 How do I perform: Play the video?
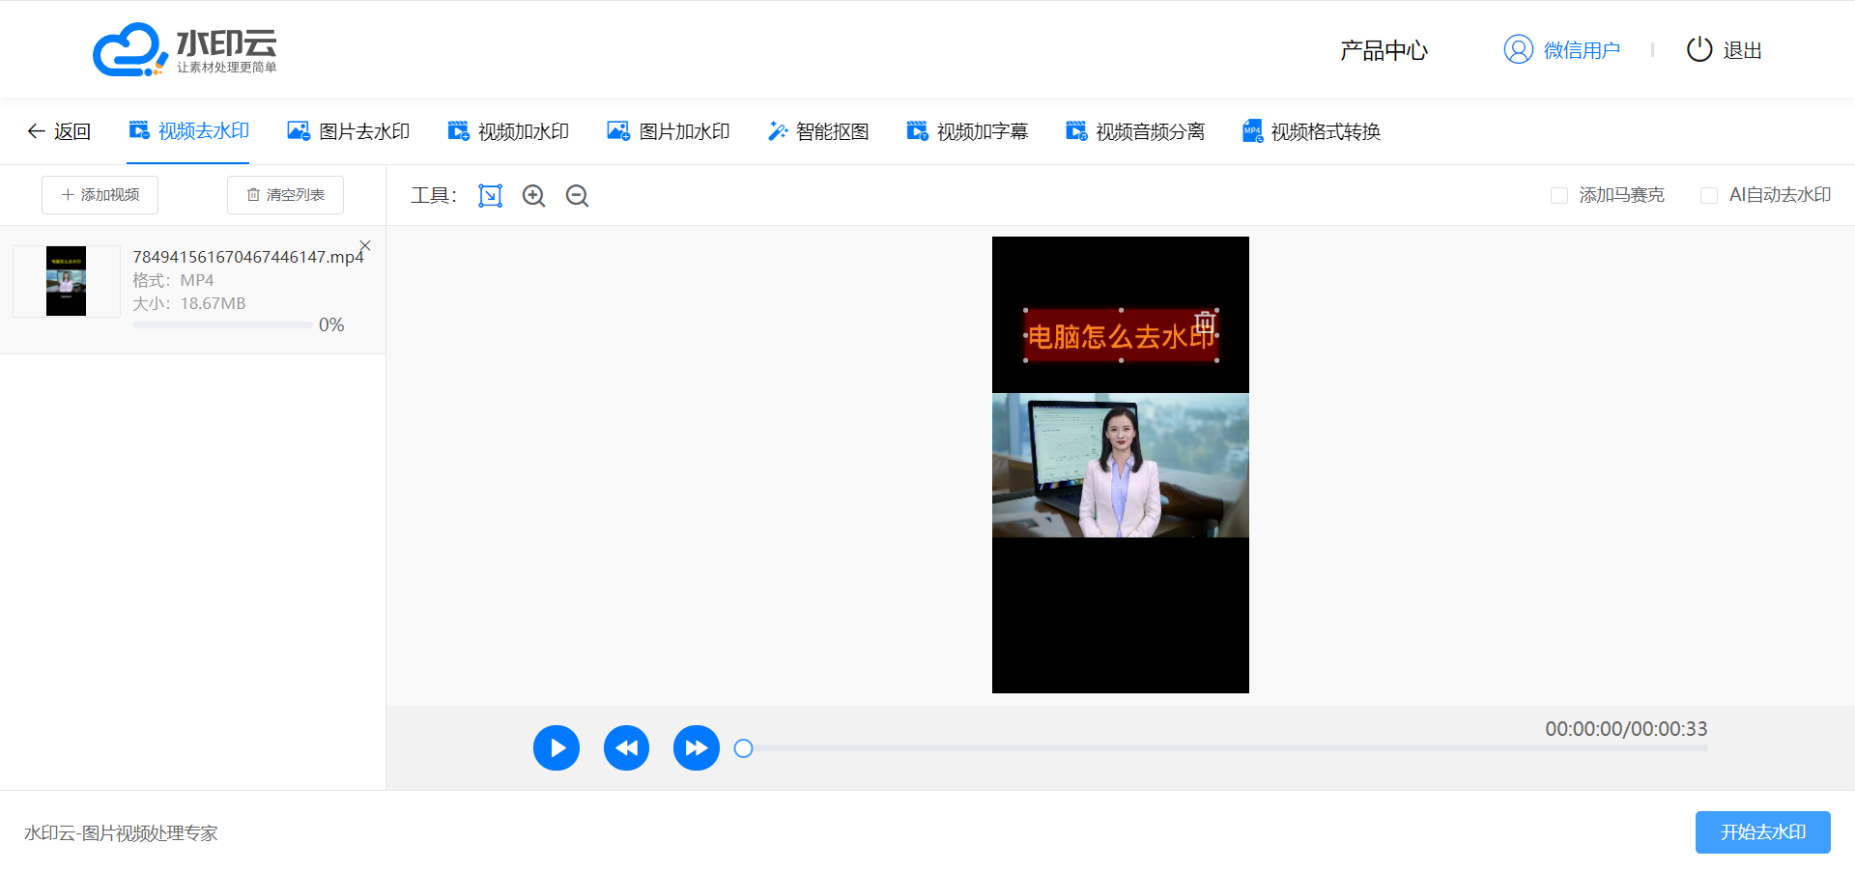click(556, 748)
